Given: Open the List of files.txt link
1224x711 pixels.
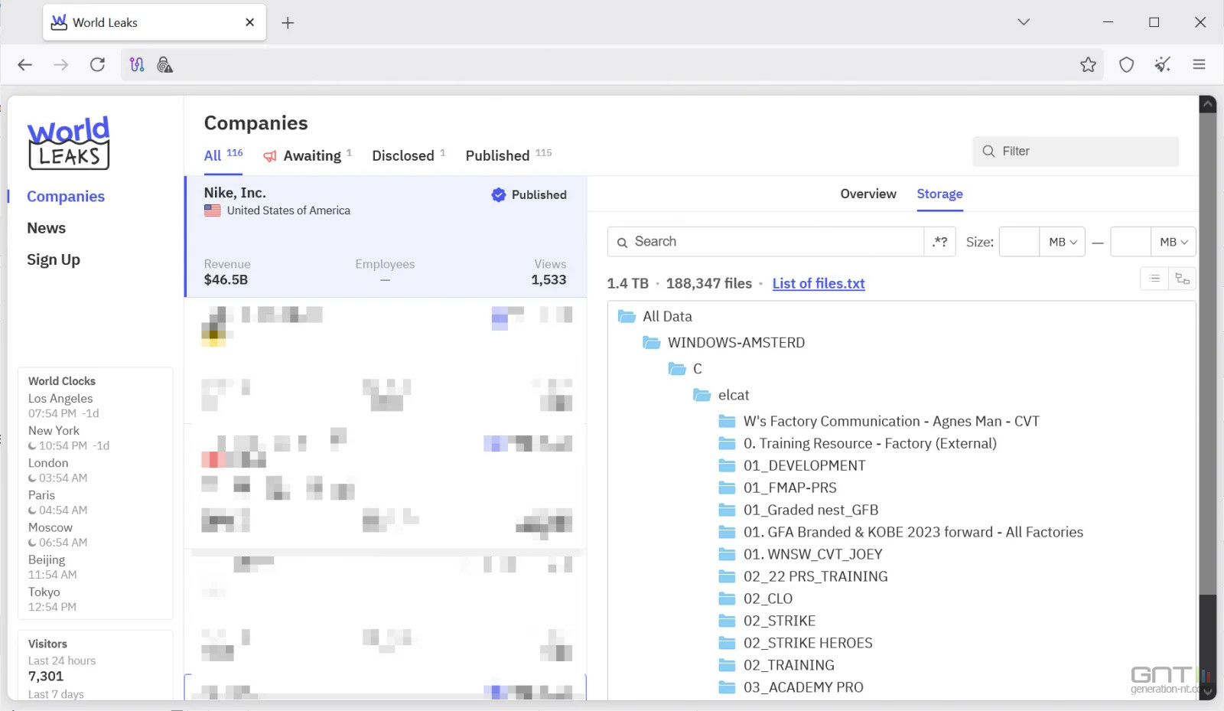Looking at the screenshot, I should click(818, 283).
